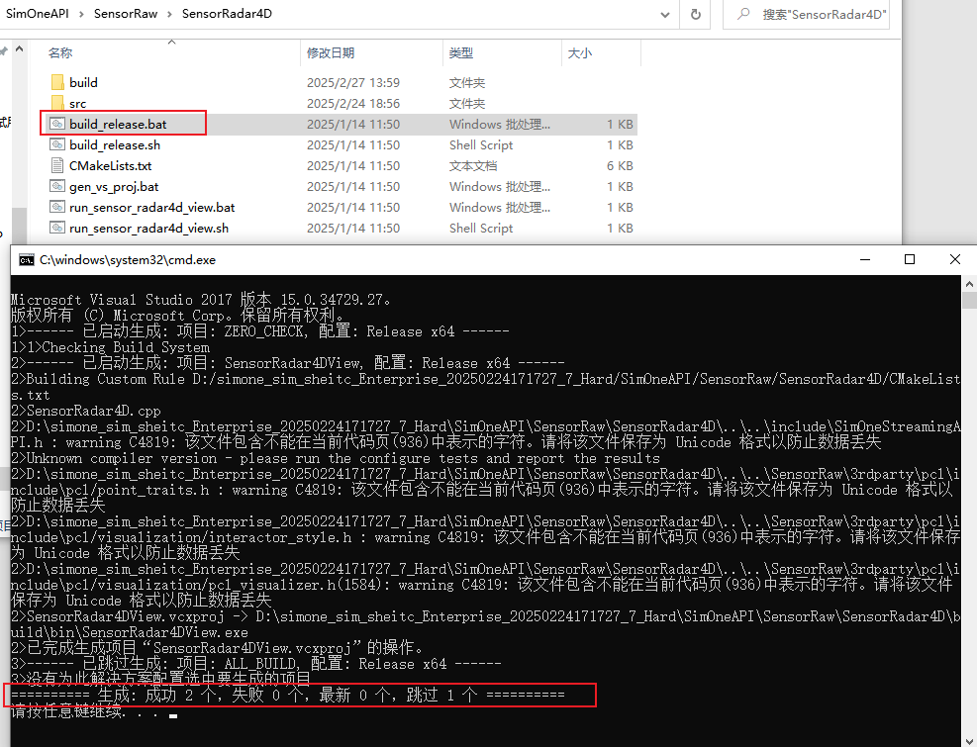Click the SensorRadar4D breadcrumb segment

(227, 14)
